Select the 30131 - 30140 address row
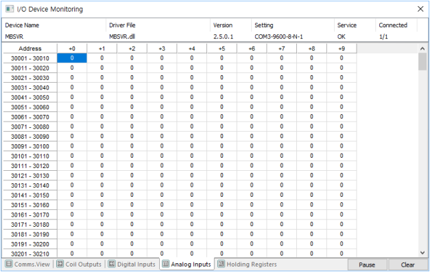430x272 pixels. [30, 185]
